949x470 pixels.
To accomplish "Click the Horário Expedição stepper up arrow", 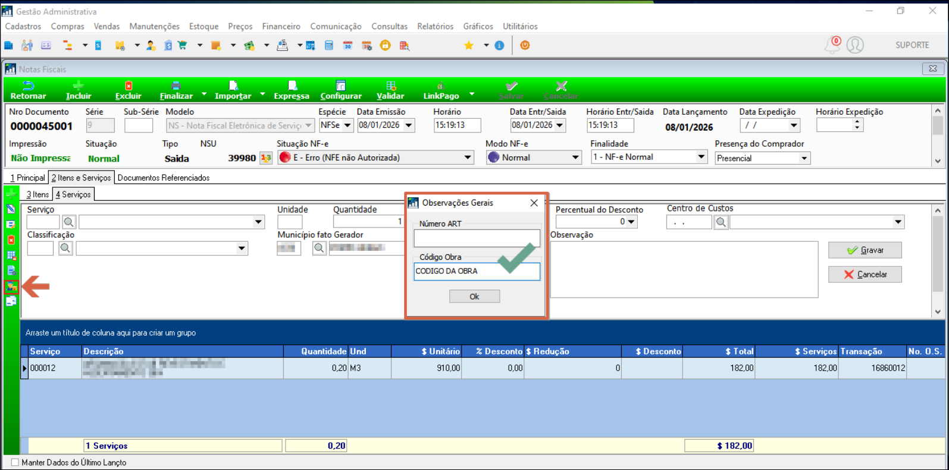I will pos(857,122).
